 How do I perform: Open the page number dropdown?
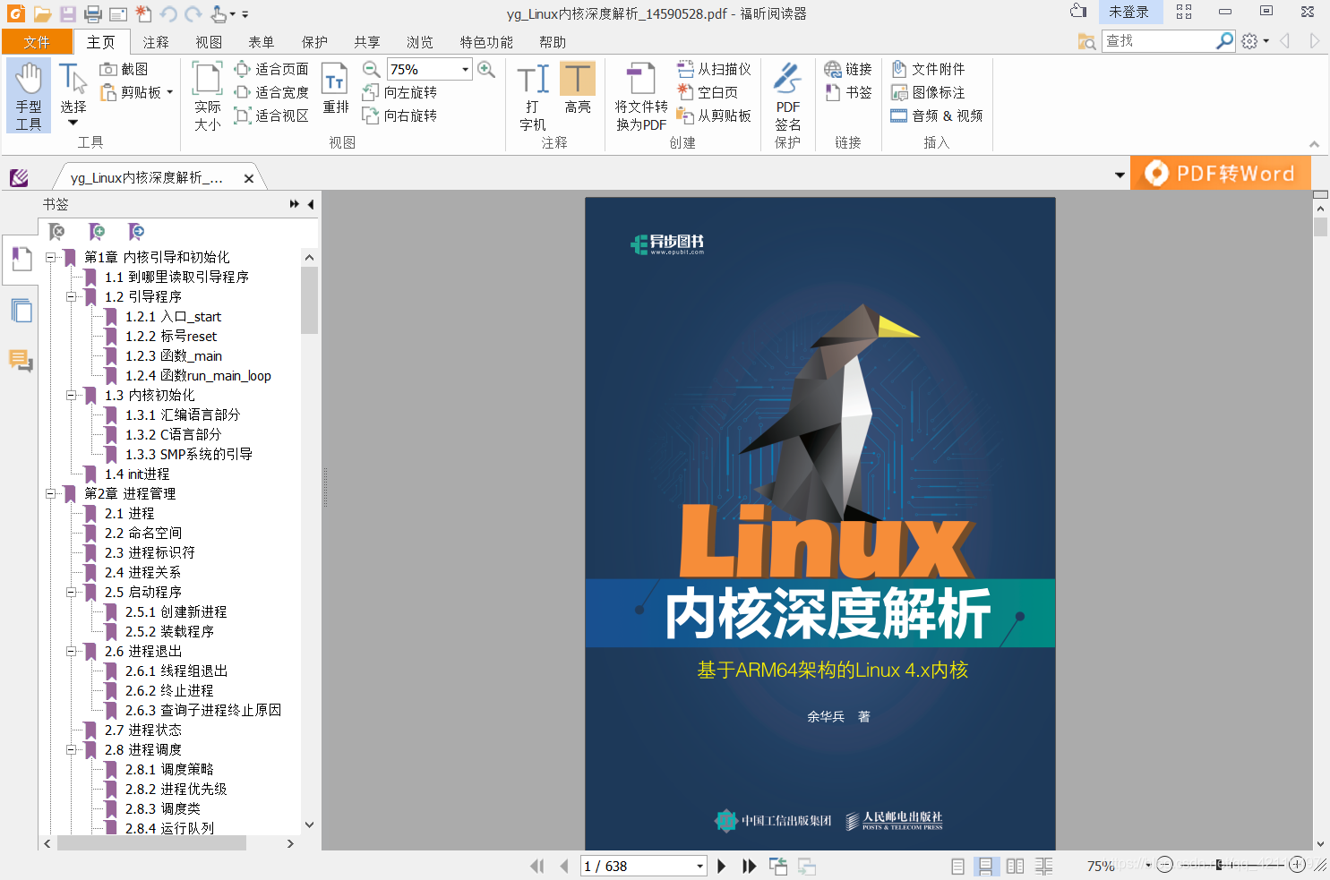[x=699, y=866]
